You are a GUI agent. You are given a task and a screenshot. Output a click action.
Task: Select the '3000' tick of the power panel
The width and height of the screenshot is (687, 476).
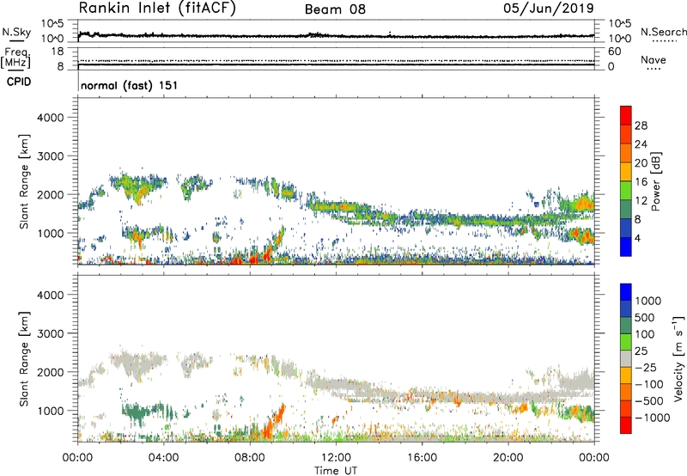pos(50,156)
